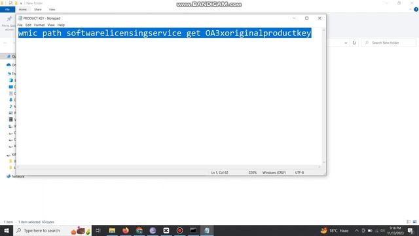The image size is (419, 236).
Task: Open CapCut from the taskbar
Action: (166, 230)
